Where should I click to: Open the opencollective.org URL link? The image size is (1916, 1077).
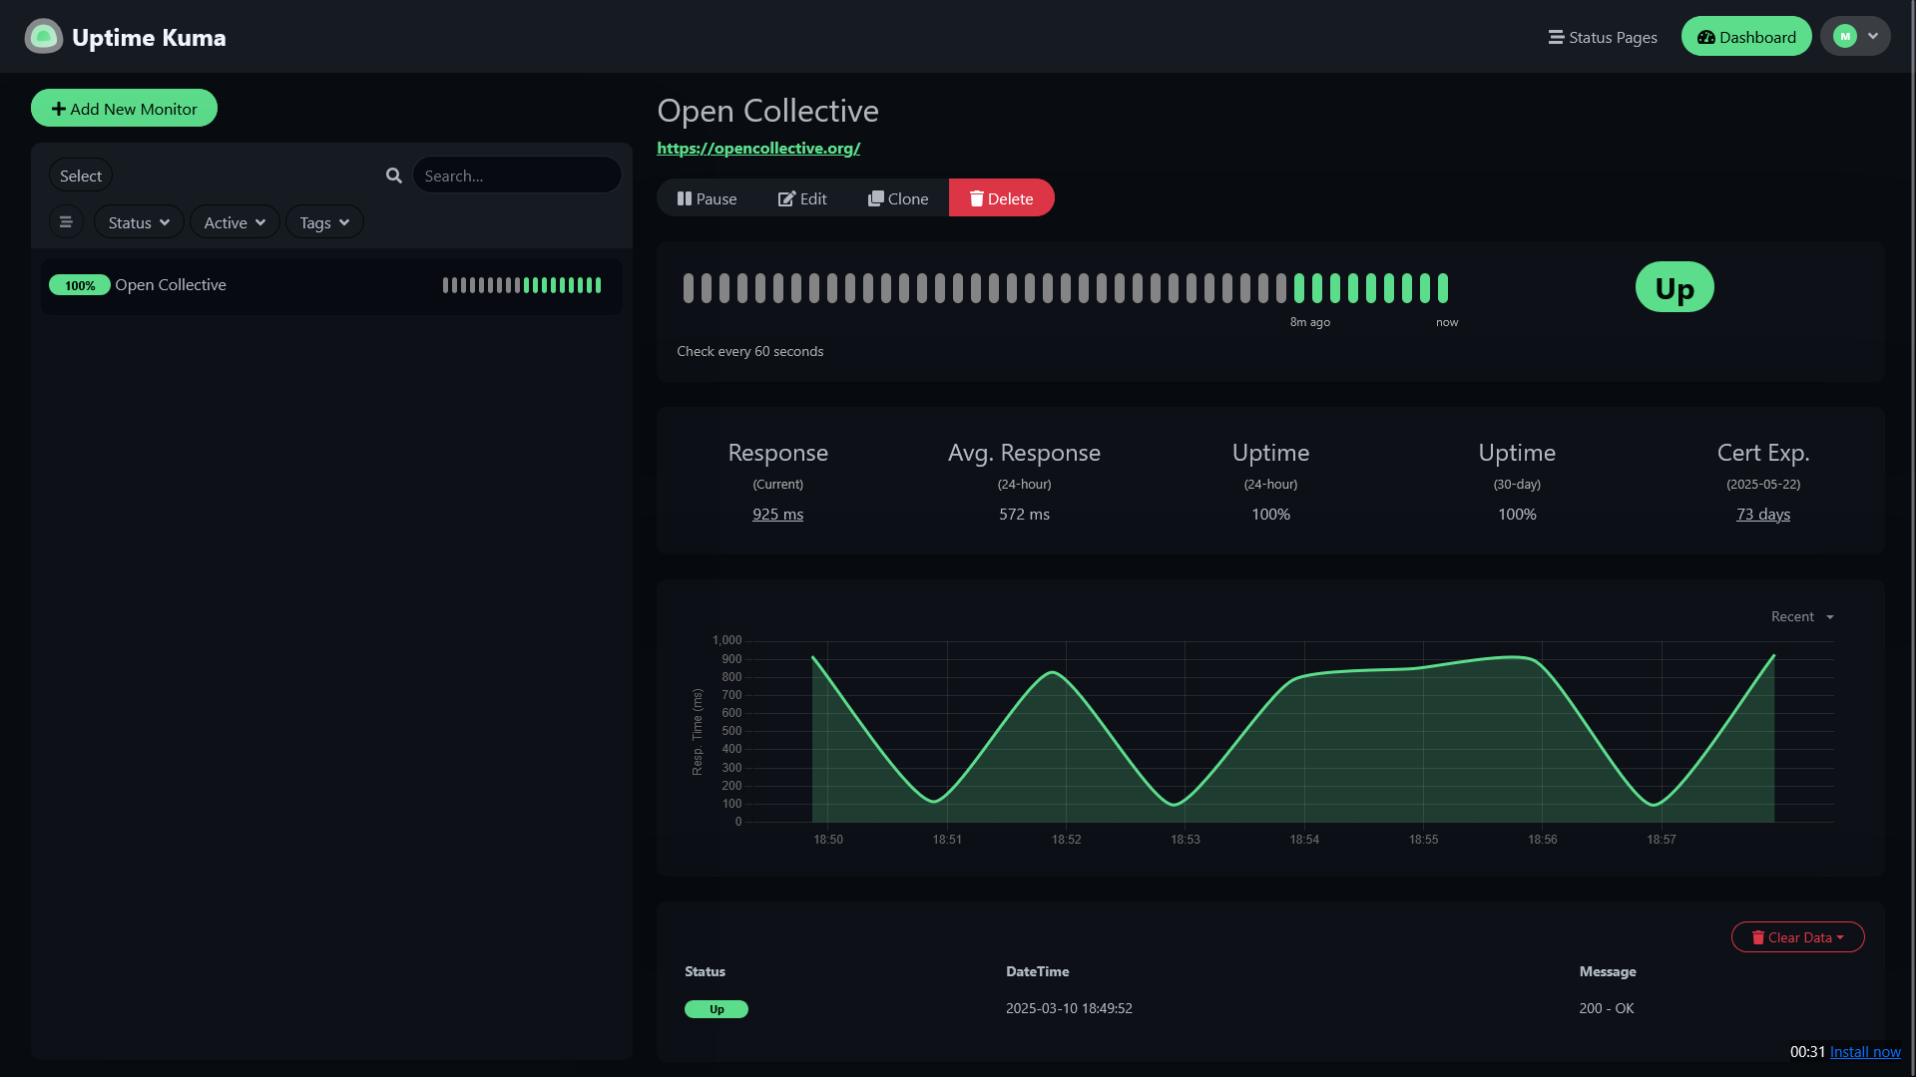point(758,149)
